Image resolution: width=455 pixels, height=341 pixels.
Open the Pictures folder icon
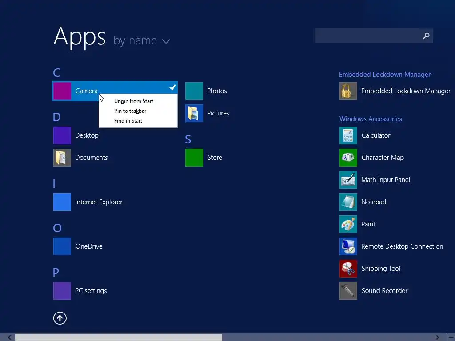pyautogui.click(x=194, y=113)
